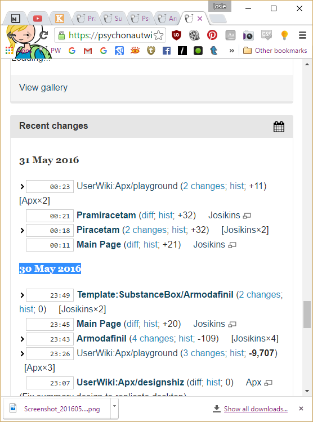This screenshot has width=313, height=422.
Task: Open the Pinterest extension button
Action: point(212,35)
